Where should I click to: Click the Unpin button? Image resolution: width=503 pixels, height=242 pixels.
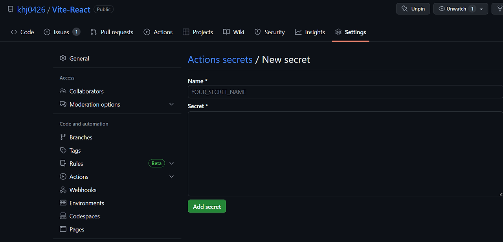point(413,9)
